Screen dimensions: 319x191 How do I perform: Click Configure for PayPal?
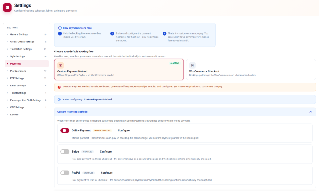107,173
